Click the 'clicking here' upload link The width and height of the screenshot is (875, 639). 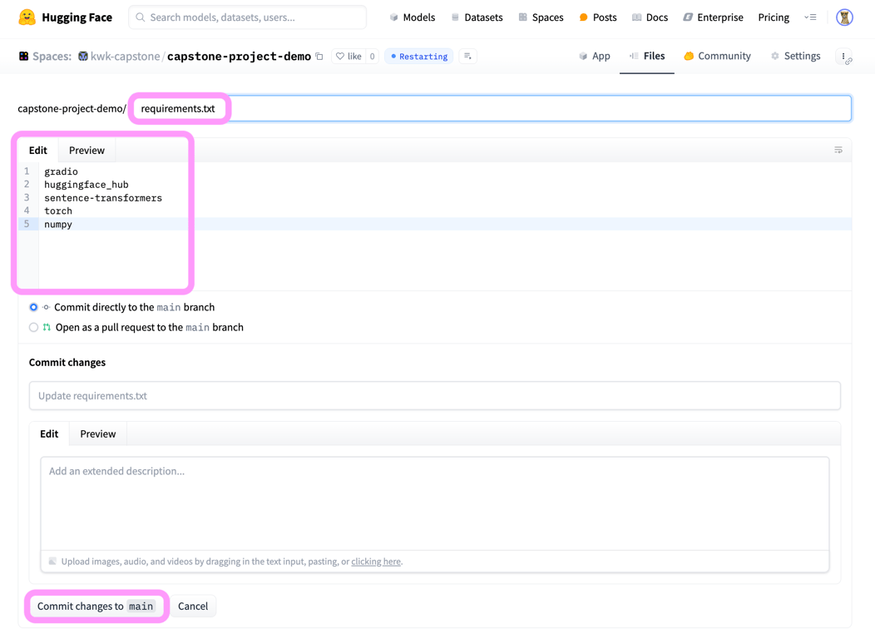[376, 562]
